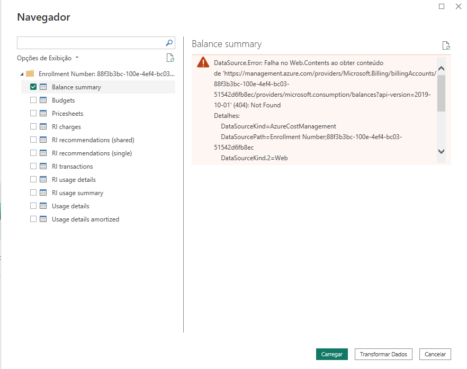Collapse the Enrollment Number tree node
Image resolution: width=467 pixels, height=369 pixels.
[22, 74]
